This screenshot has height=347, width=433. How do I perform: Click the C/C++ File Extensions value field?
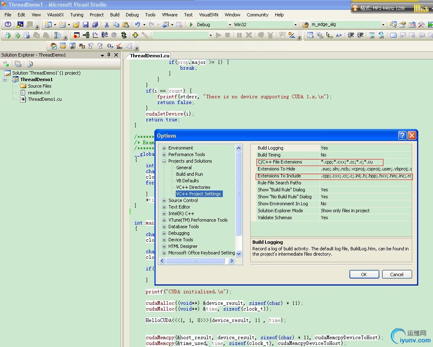pyautogui.click(x=366, y=162)
